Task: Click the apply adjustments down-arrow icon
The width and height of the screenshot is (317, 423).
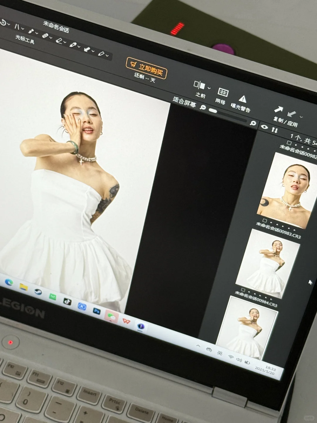Action: click(291, 114)
